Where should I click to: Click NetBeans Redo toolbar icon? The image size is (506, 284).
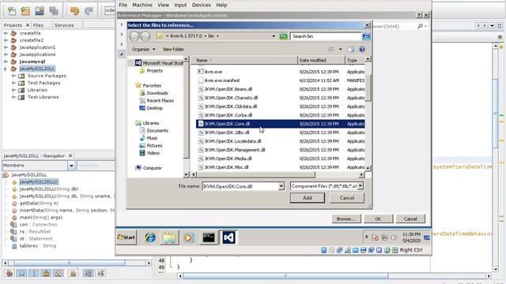[x=89, y=11]
